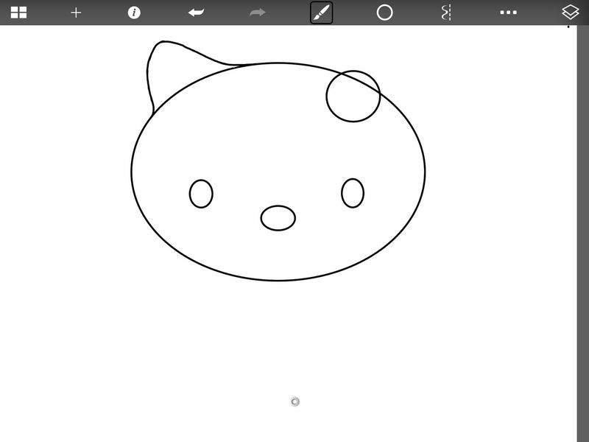Open the gallery grid view

point(18,13)
